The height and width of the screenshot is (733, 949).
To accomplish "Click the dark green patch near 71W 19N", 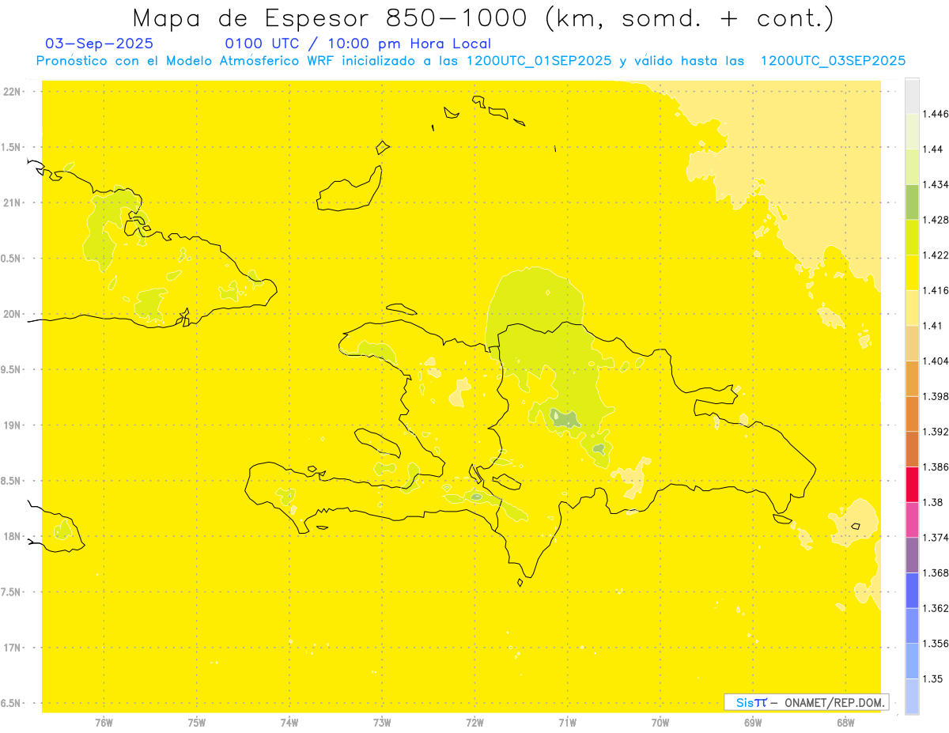I will point(565,419).
